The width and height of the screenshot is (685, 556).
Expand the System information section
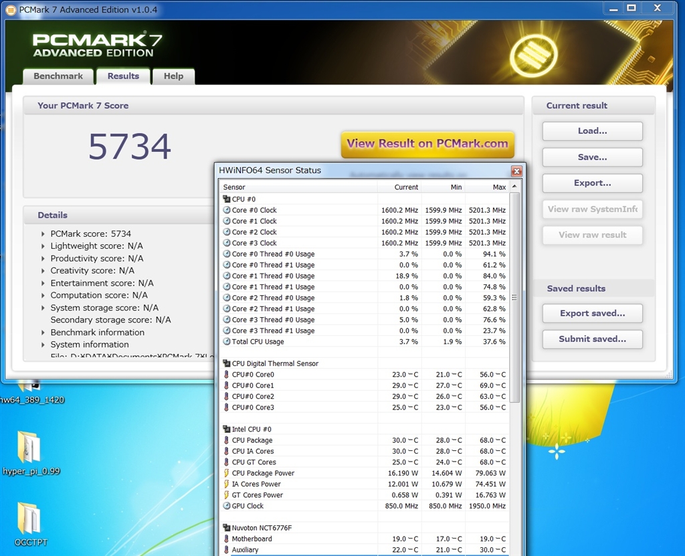click(x=43, y=345)
